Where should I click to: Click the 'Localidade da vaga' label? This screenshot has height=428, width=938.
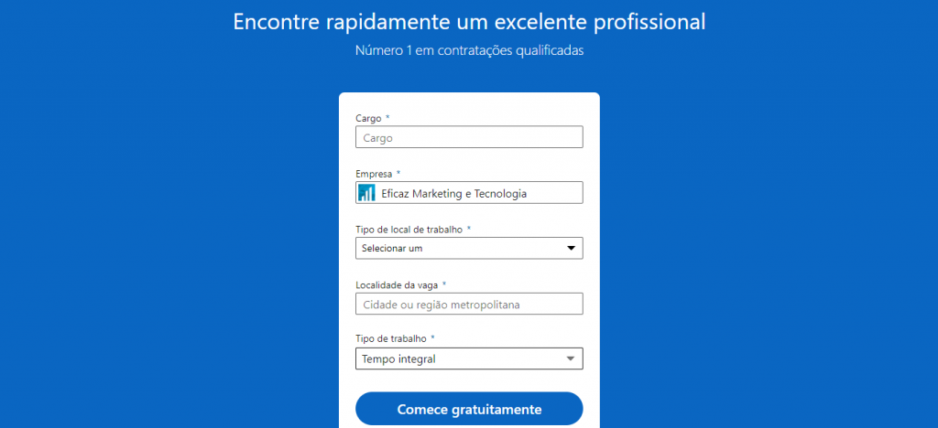[x=396, y=284]
